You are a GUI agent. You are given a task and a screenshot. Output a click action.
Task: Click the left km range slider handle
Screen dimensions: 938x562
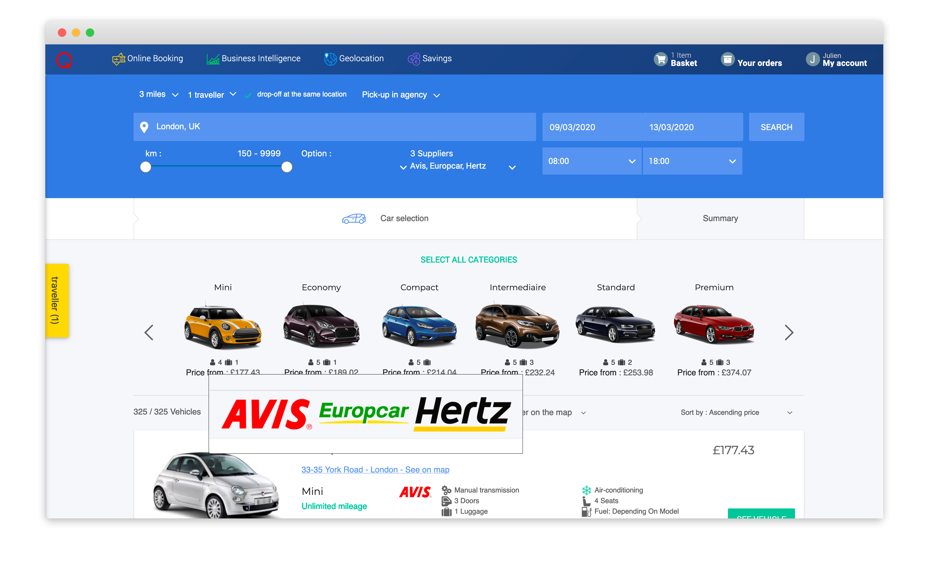146,167
